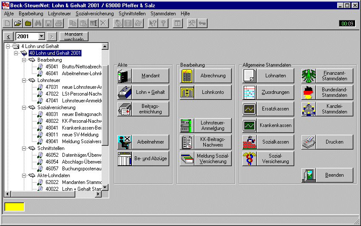Click the open folder toolbar icon
361x226 pixels.
pyautogui.click(x=18, y=23)
